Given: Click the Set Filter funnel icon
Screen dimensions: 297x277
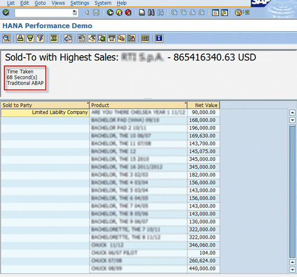Looking at the screenshot, I should (x=40, y=38).
